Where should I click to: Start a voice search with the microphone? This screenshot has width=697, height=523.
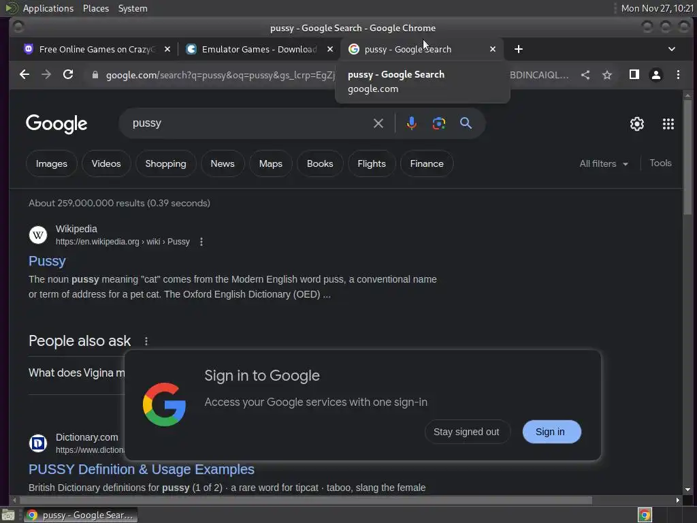point(412,123)
